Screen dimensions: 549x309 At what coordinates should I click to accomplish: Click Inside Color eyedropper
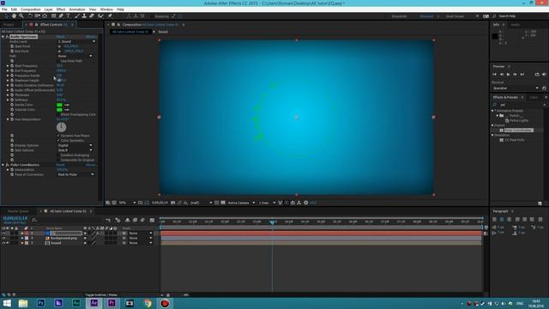click(67, 105)
